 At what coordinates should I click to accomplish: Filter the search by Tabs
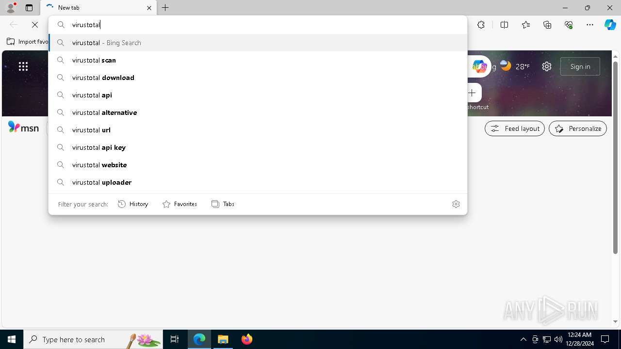223,204
